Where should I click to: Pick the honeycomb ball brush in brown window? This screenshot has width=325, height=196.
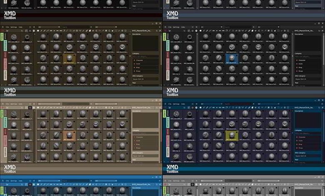click(x=14, y=38)
